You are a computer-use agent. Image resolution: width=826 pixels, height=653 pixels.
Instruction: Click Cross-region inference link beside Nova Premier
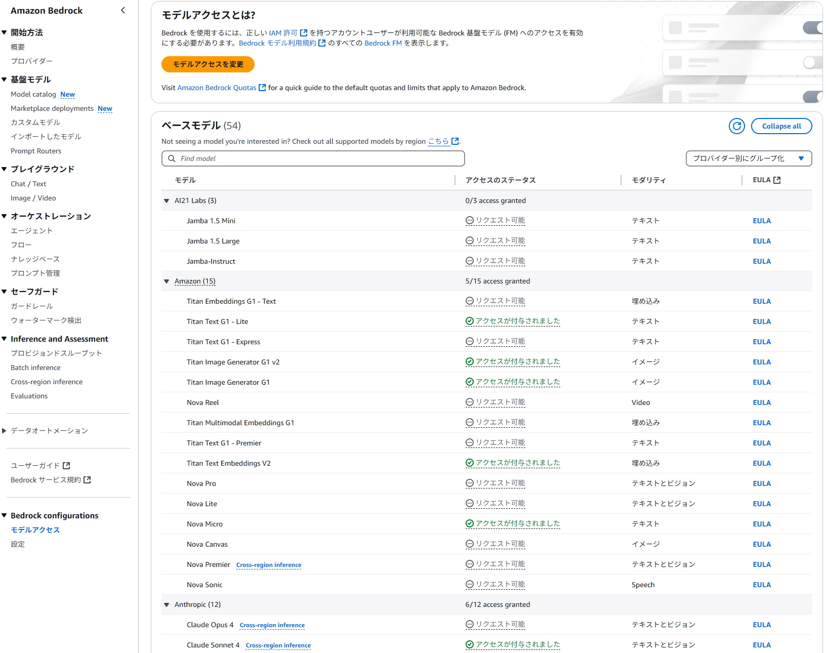coord(269,565)
